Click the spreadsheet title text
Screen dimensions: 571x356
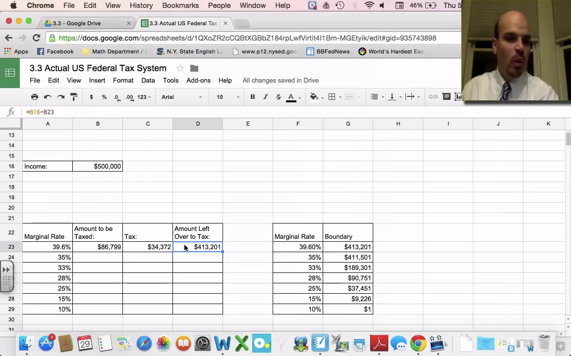coord(98,68)
